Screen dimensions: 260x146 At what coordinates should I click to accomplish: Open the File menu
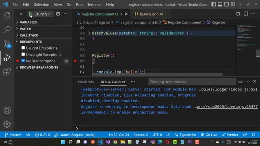click(15, 4)
